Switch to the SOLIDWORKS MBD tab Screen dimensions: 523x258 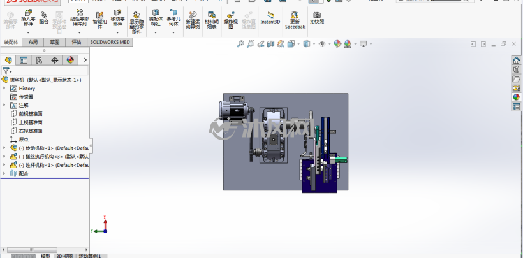click(x=110, y=42)
